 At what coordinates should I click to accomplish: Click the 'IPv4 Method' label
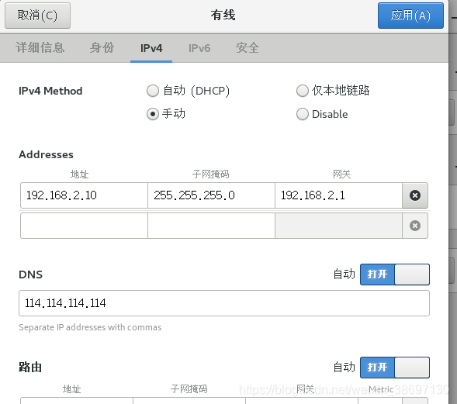pos(50,91)
